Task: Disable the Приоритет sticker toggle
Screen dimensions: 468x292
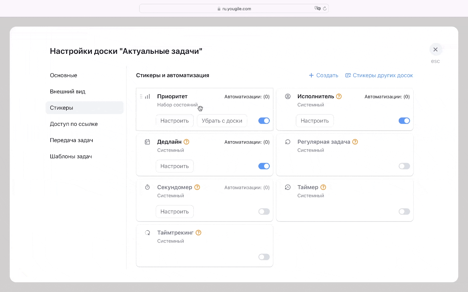Action: pyautogui.click(x=264, y=121)
